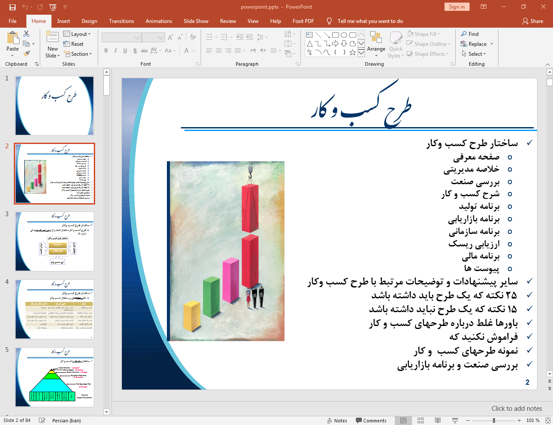Toggle the Notes pane
553x425 pixels.
click(x=337, y=420)
